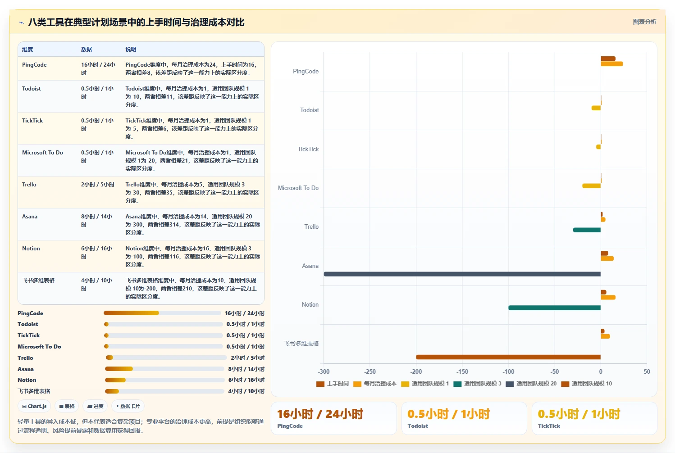This screenshot has width=675, height=453.
Task: Toggle the 适用团队规模 1 legend entry
Action: coord(425,384)
